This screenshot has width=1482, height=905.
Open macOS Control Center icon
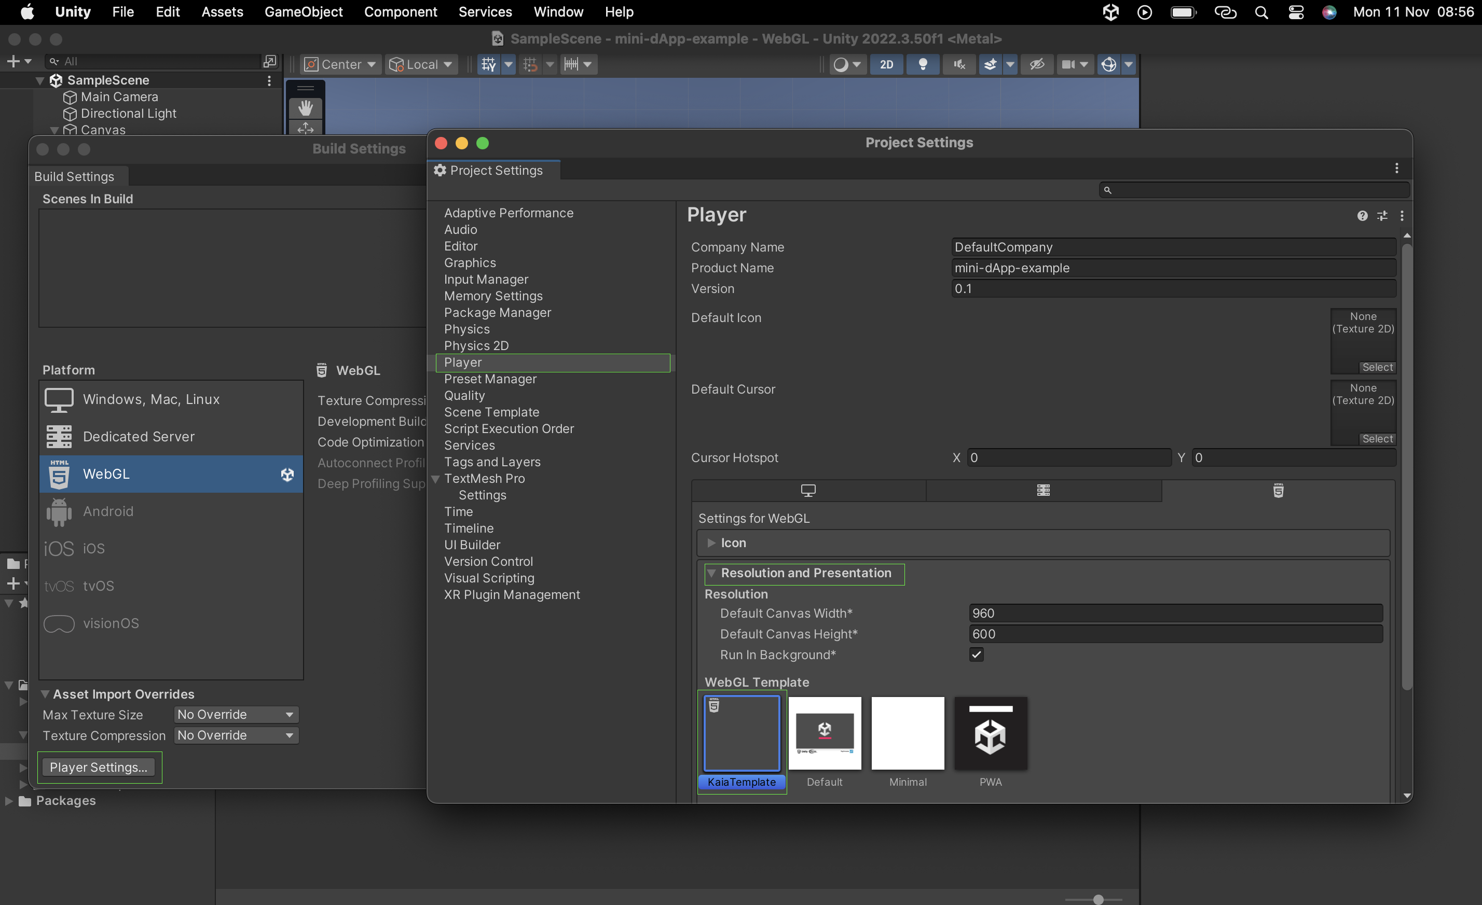click(x=1296, y=12)
